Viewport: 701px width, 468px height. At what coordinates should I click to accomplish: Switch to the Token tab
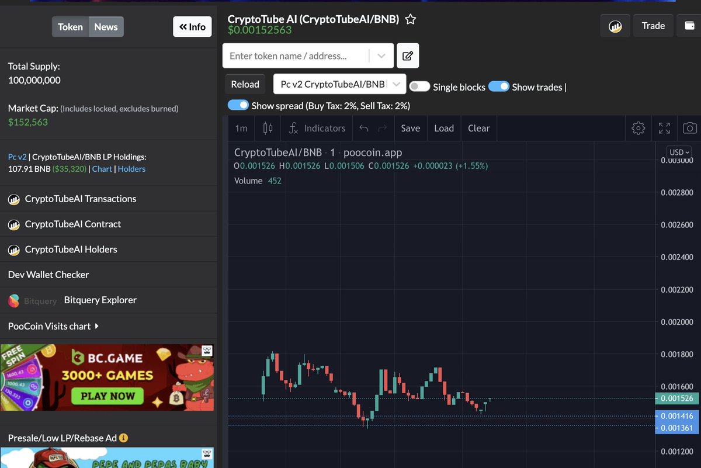tap(70, 27)
